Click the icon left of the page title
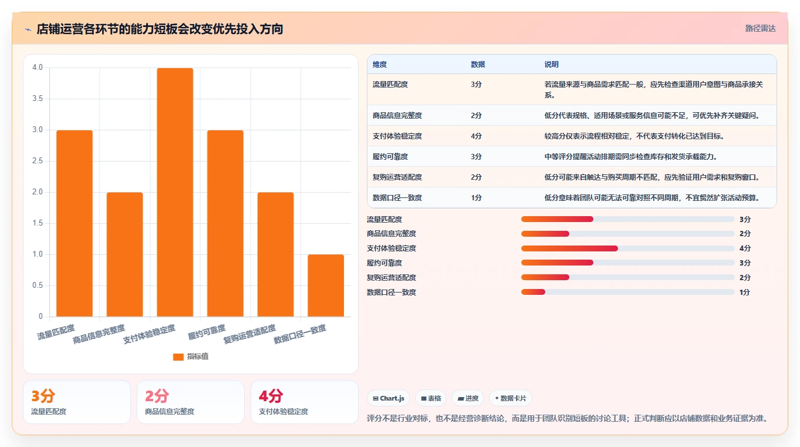The image size is (800, 447). tap(28, 29)
